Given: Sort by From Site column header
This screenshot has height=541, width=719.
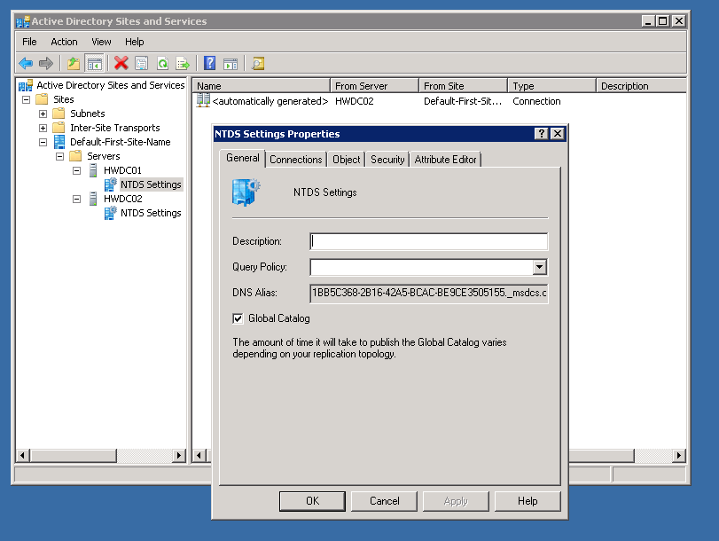Looking at the screenshot, I should (463, 86).
